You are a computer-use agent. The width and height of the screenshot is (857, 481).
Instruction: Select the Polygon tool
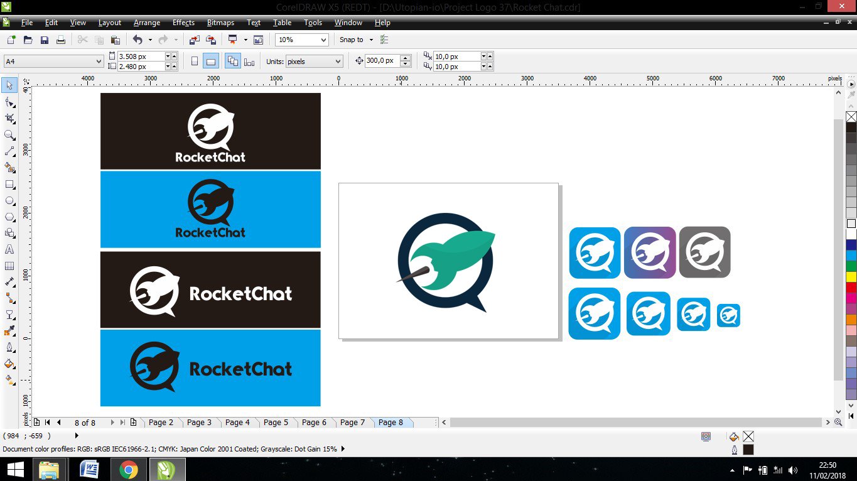tap(9, 217)
